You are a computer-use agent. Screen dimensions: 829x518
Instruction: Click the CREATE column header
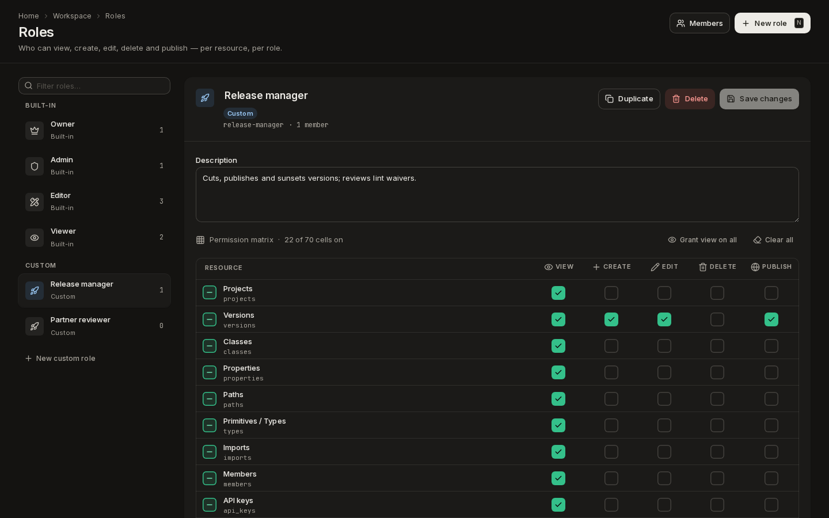[611, 267]
